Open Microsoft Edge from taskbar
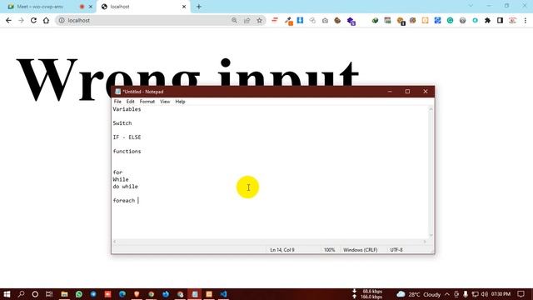This screenshot has width=533, height=300. point(122,294)
